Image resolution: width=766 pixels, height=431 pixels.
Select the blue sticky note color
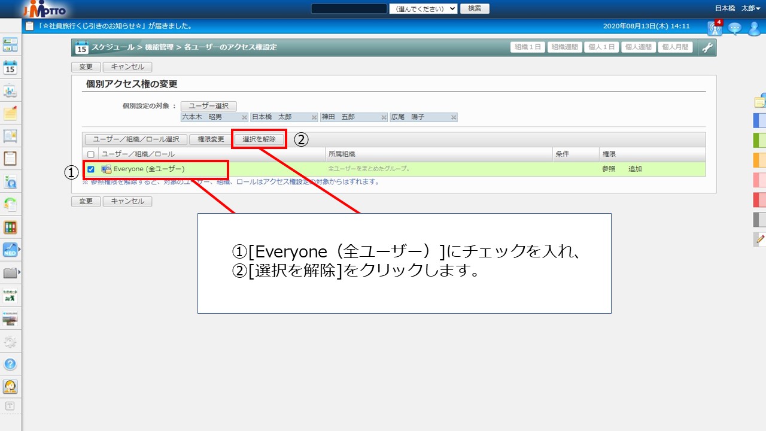pyautogui.click(x=760, y=120)
